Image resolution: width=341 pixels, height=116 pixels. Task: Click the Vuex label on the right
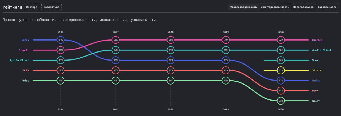click(x=315, y=60)
